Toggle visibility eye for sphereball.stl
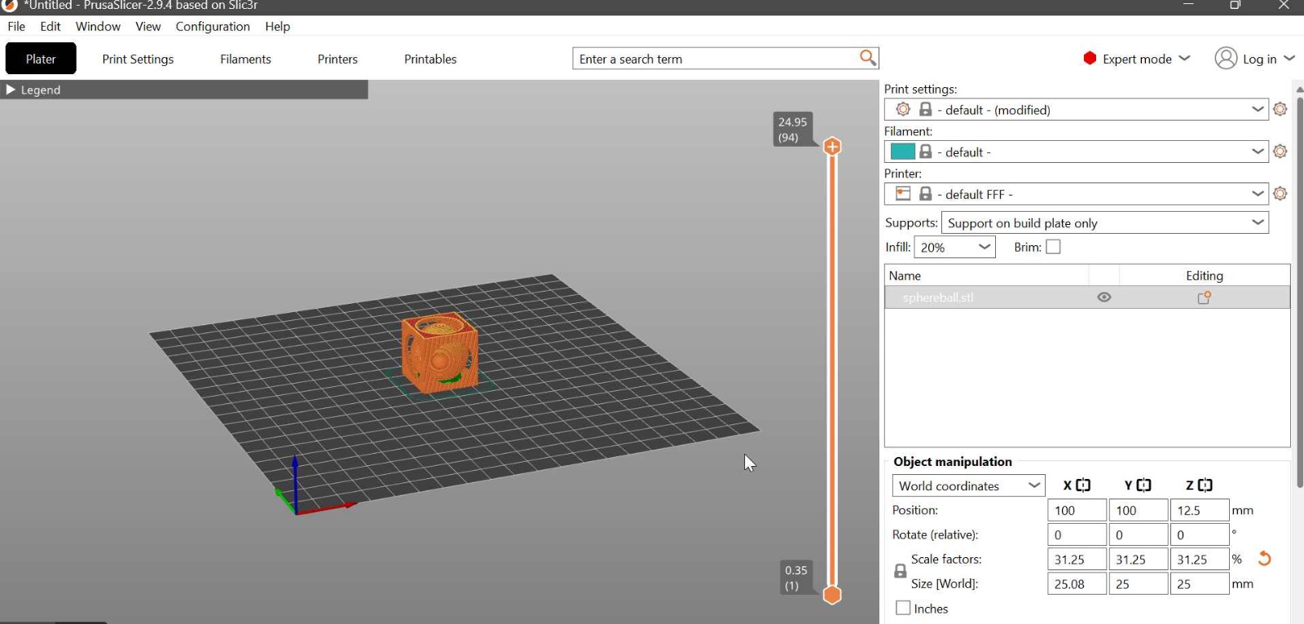Image resolution: width=1304 pixels, height=624 pixels. click(x=1104, y=297)
